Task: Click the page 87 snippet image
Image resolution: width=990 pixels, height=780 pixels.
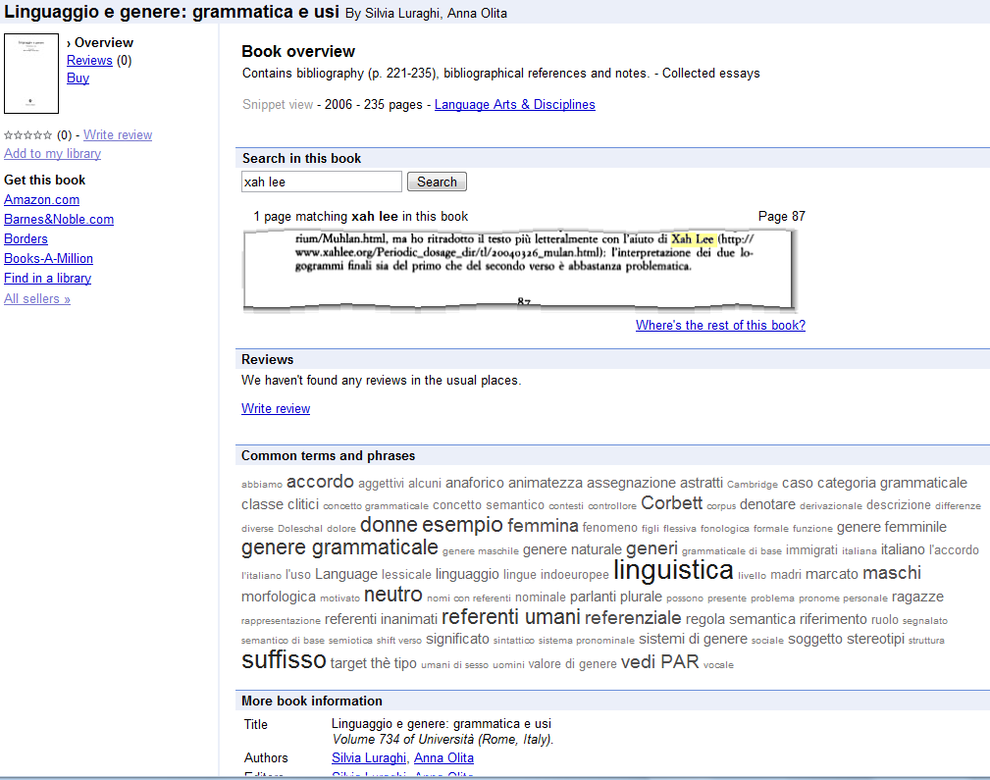Action: pyautogui.click(x=519, y=269)
